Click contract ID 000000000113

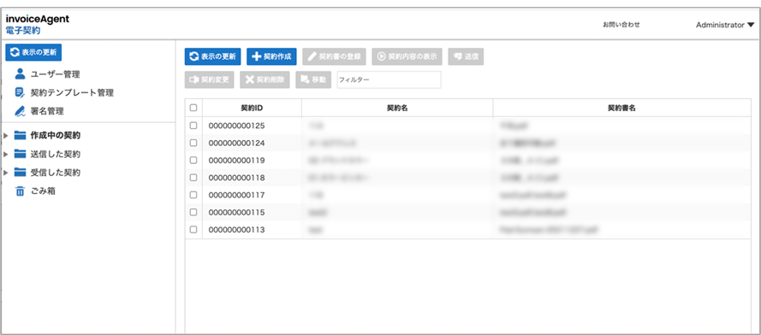[237, 230]
